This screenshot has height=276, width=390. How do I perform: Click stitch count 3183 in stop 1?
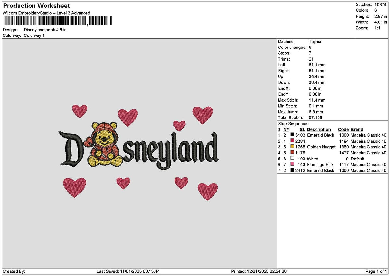coord(300,135)
